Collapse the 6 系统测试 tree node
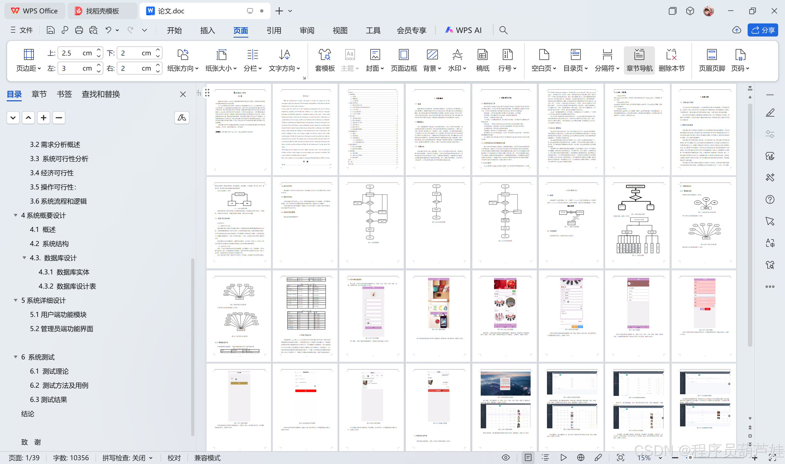This screenshot has width=785, height=464. click(15, 357)
